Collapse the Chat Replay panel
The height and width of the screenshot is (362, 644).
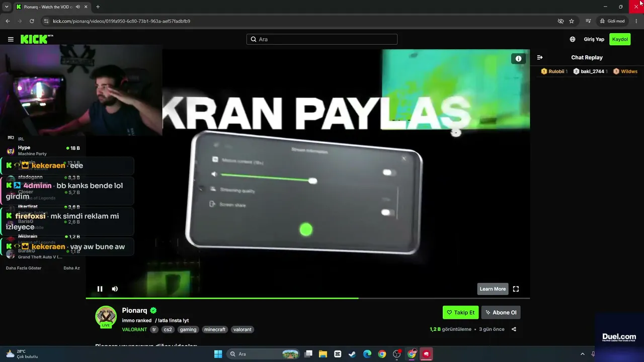[x=540, y=57]
